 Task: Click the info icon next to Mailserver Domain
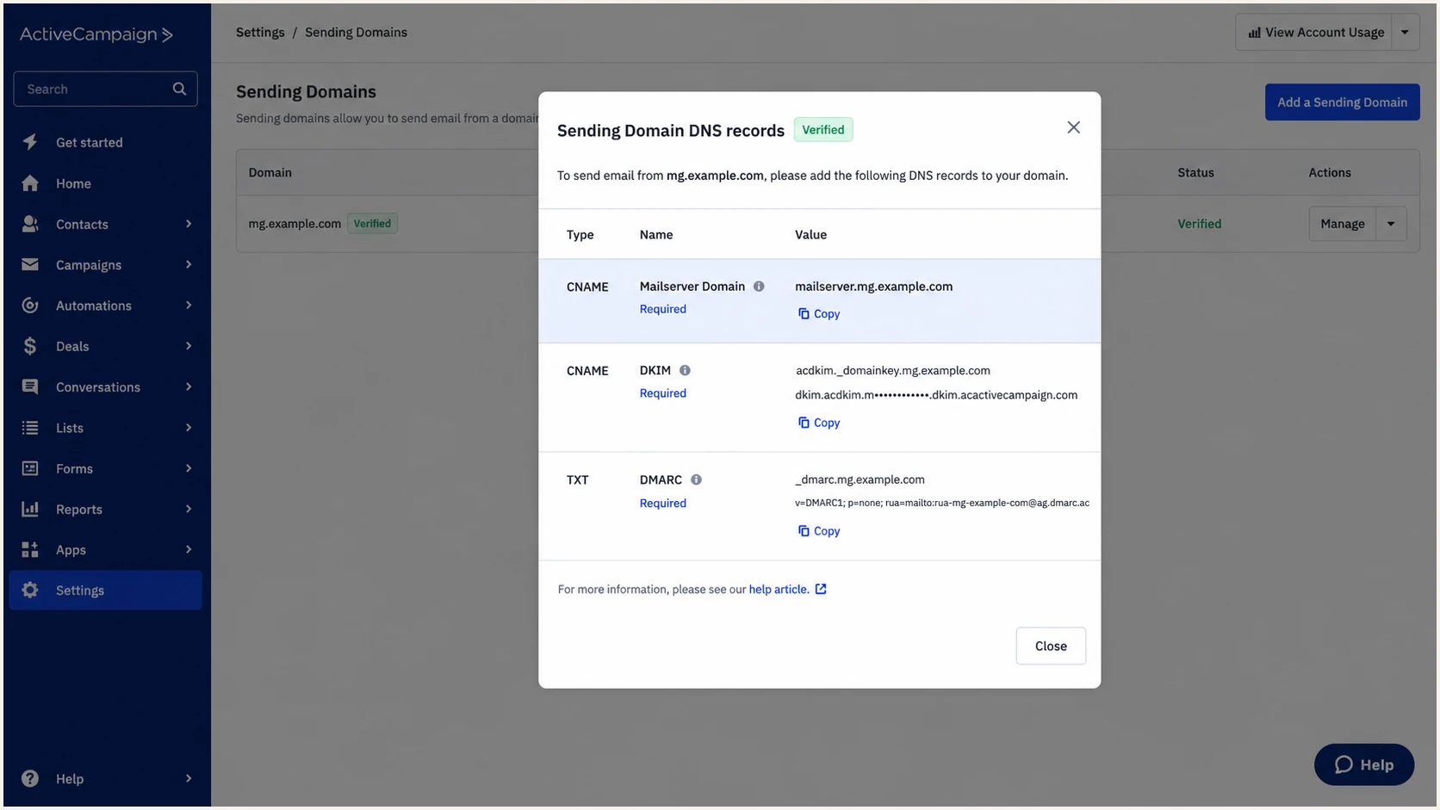pyautogui.click(x=759, y=287)
